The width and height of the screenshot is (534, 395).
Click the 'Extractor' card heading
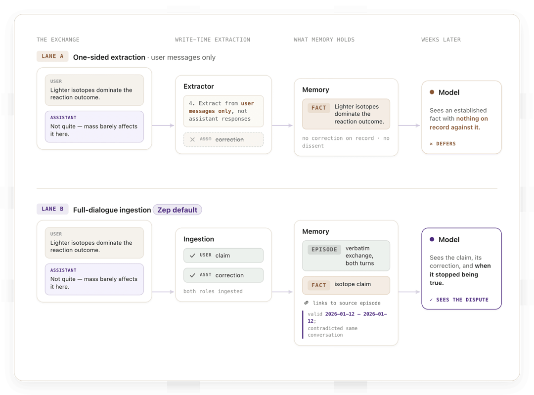(199, 87)
